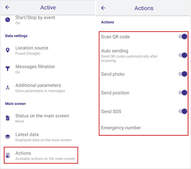Toggle the Send photo switch
The height and width of the screenshot is (169, 191).
click(x=183, y=74)
